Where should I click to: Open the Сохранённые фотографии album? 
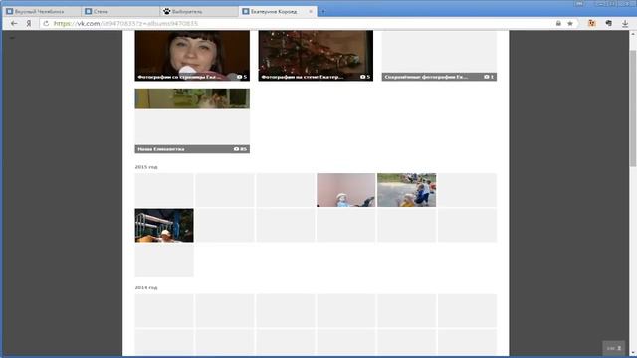tap(439, 56)
